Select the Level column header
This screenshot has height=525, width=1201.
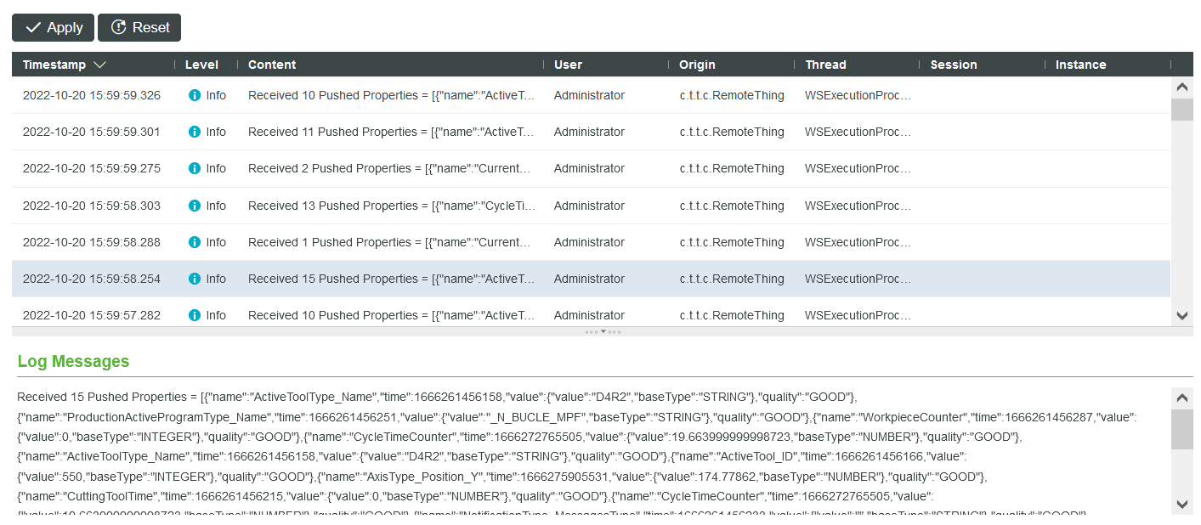201,65
